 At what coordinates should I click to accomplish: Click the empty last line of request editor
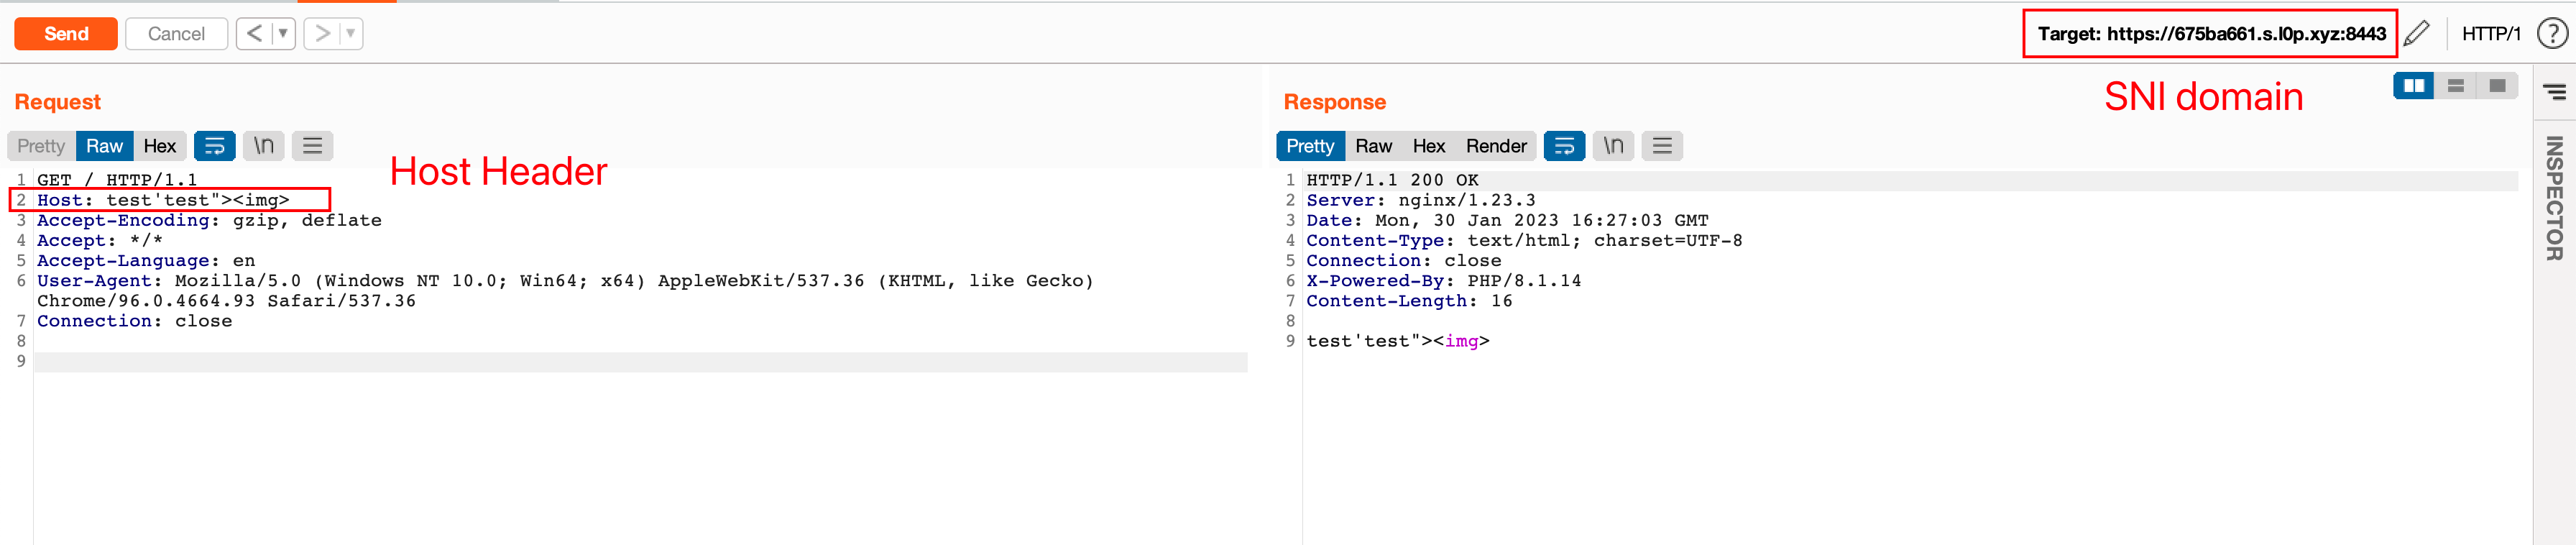coord(640,361)
